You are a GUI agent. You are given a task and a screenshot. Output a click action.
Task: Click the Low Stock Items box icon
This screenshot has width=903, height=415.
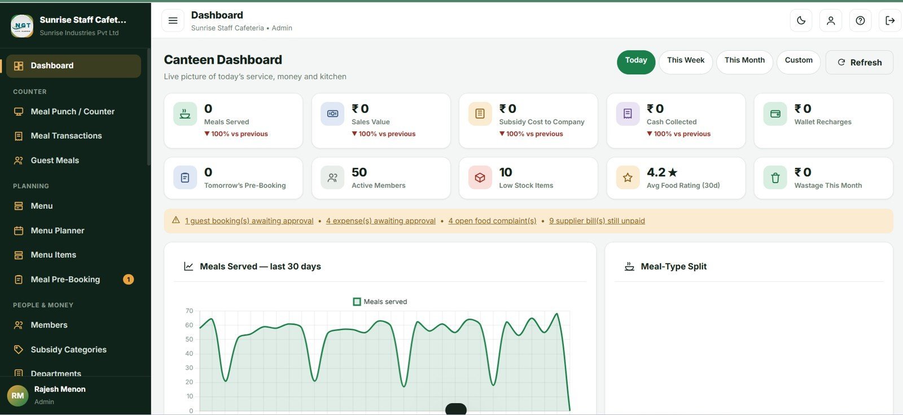point(480,178)
